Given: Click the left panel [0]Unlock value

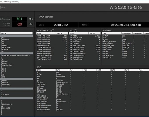Looking at the screenshot, I should (5, 83).
